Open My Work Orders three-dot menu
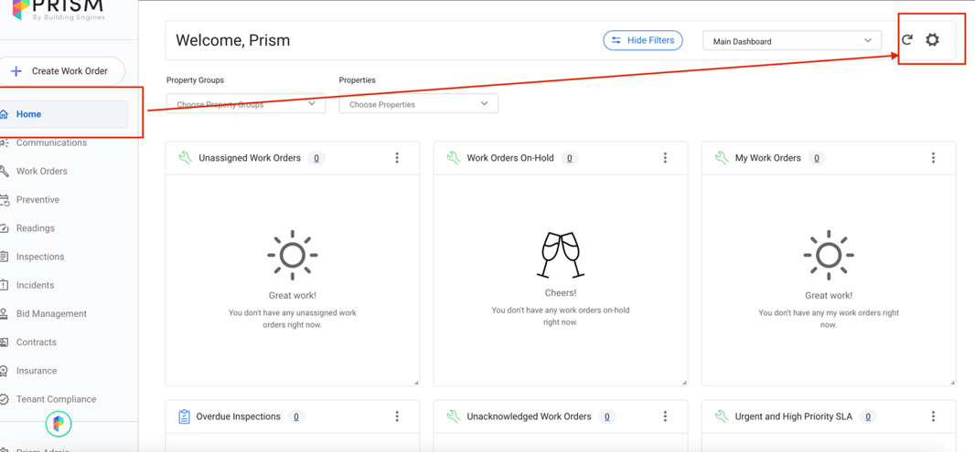Viewport: 975px width, 452px height. (933, 158)
